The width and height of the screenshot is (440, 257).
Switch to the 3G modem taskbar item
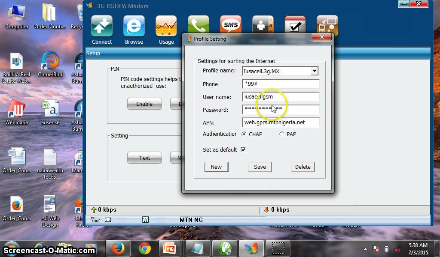[251, 248]
